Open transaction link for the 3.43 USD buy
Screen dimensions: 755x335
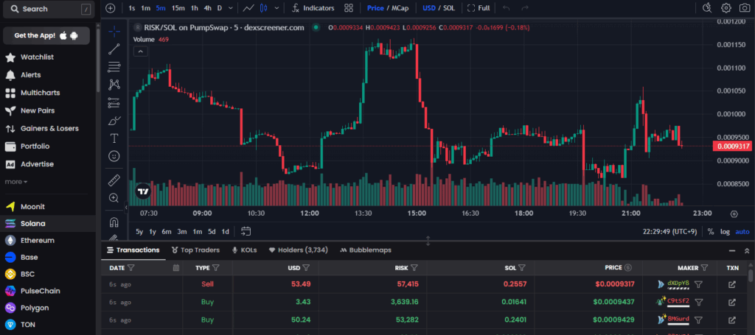coord(732,303)
